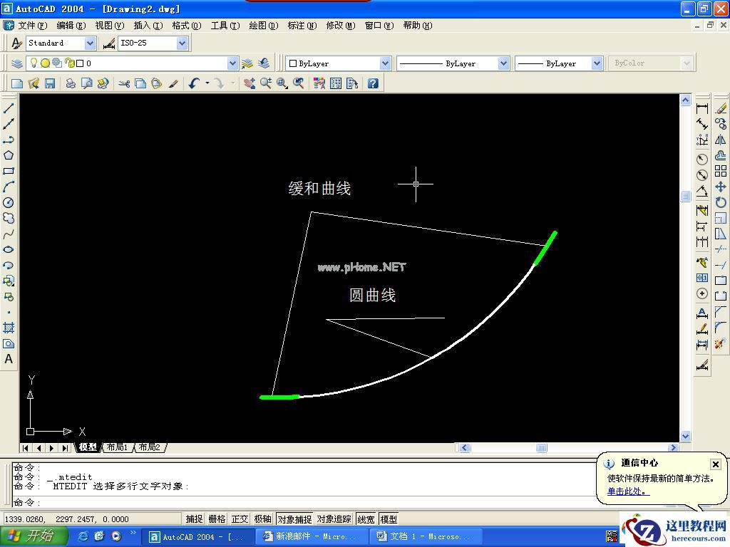Image resolution: width=730 pixels, height=547 pixels.
Task: Open AutoCAD Help question mark icon
Action: [372, 83]
